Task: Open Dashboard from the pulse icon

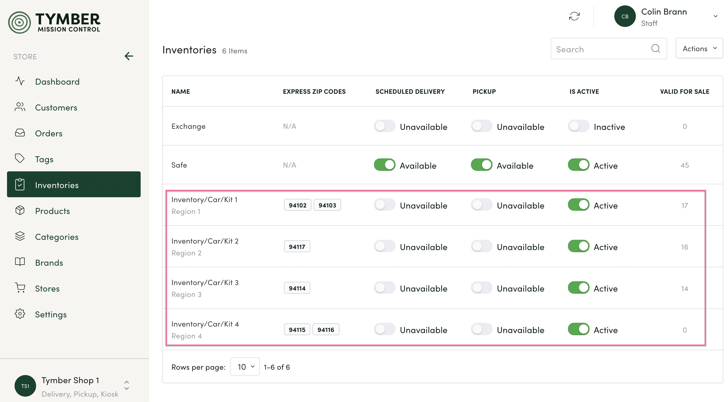Action: (20, 81)
